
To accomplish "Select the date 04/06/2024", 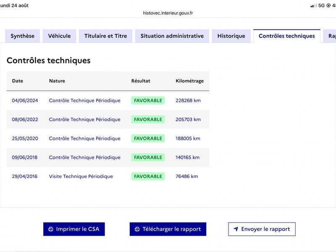I will point(25,100).
